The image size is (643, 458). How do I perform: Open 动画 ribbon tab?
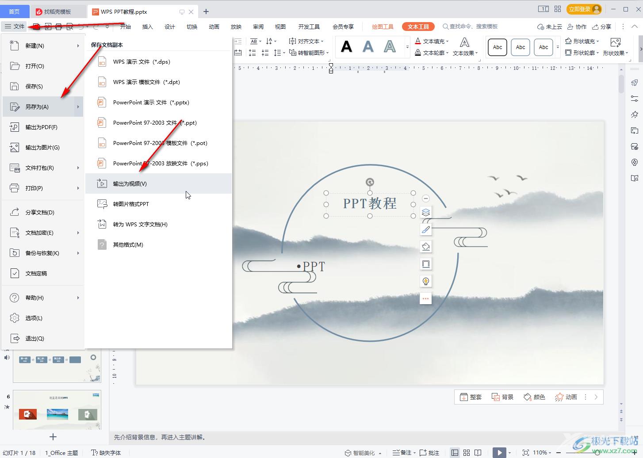coord(214,27)
